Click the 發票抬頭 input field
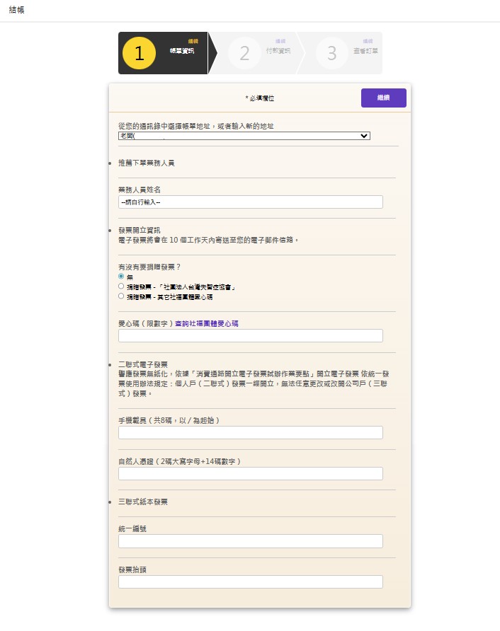This screenshot has width=500, height=631. tap(251, 582)
